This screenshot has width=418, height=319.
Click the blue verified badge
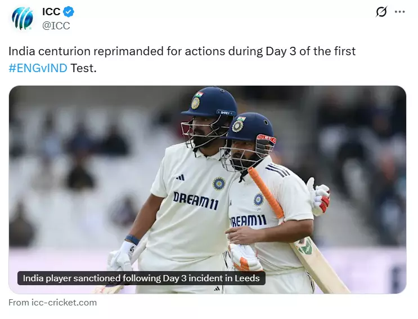pos(69,12)
